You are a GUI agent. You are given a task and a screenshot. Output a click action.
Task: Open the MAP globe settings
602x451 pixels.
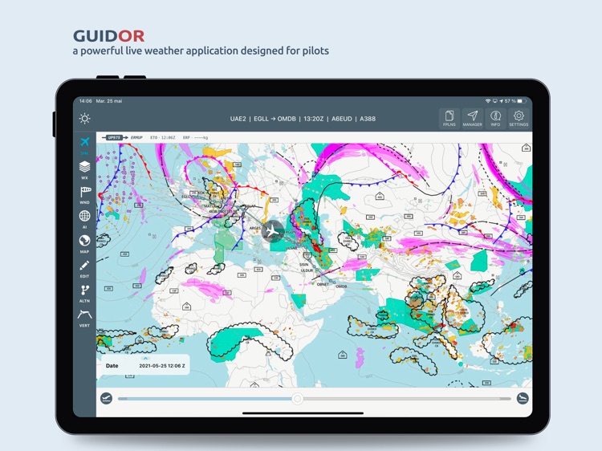point(84,244)
